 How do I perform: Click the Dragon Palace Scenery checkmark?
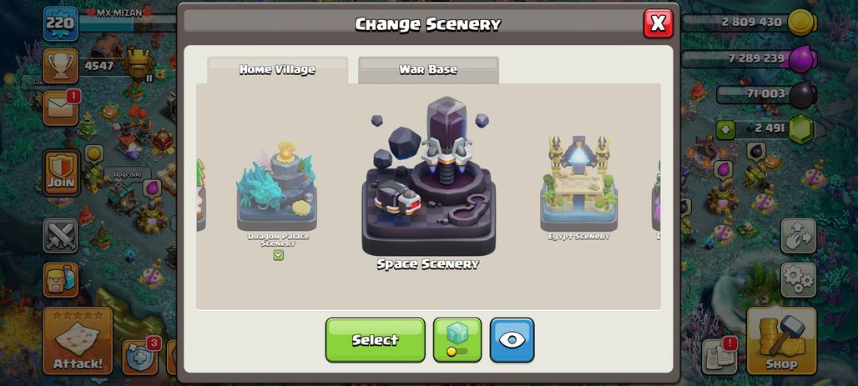(x=279, y=255)
